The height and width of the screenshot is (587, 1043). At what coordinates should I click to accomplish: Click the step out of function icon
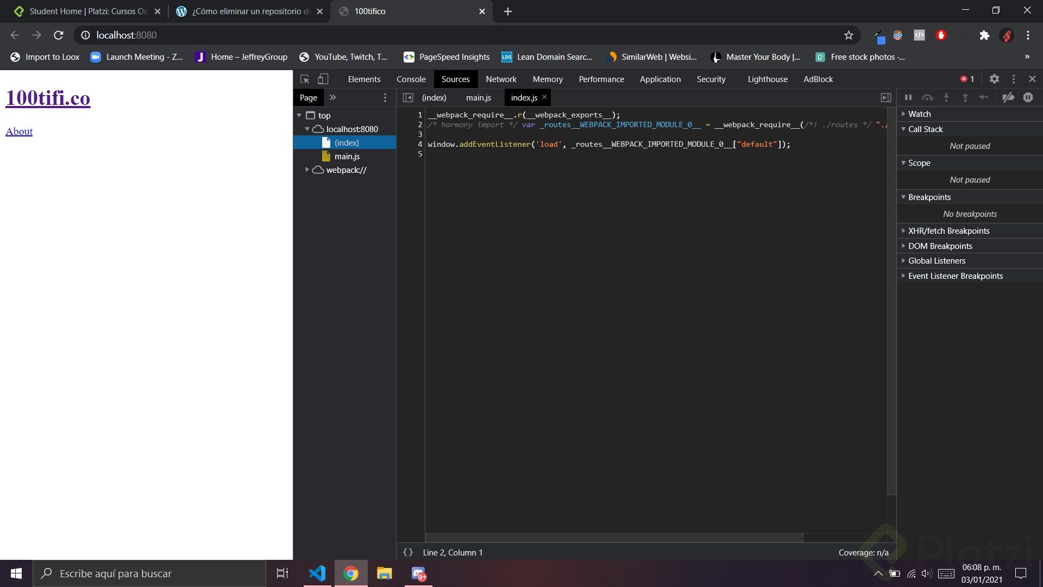(965, 98)
